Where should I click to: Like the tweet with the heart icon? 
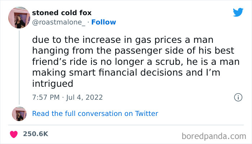pyautogui.click(x=14, y=134)
